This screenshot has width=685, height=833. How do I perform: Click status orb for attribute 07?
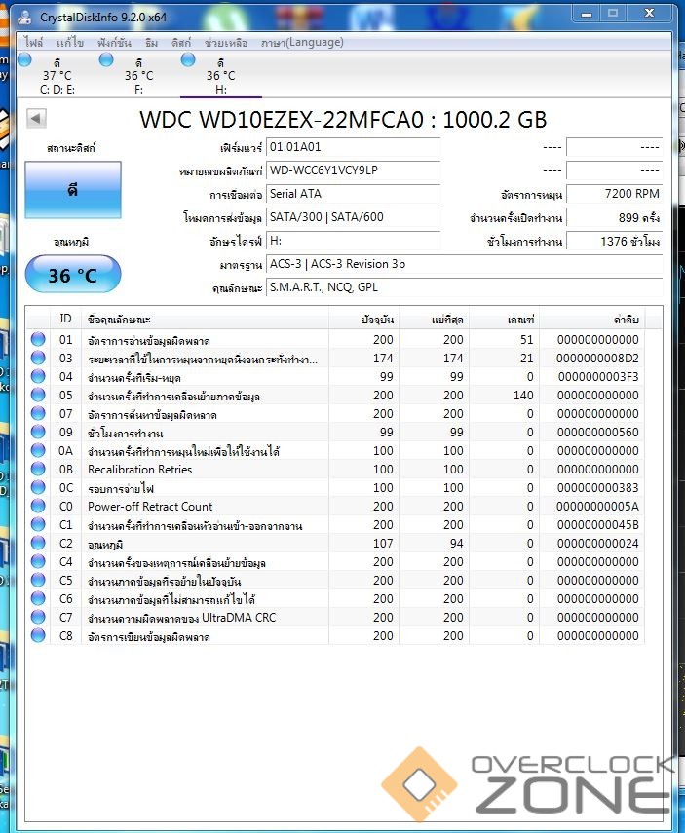38,413
